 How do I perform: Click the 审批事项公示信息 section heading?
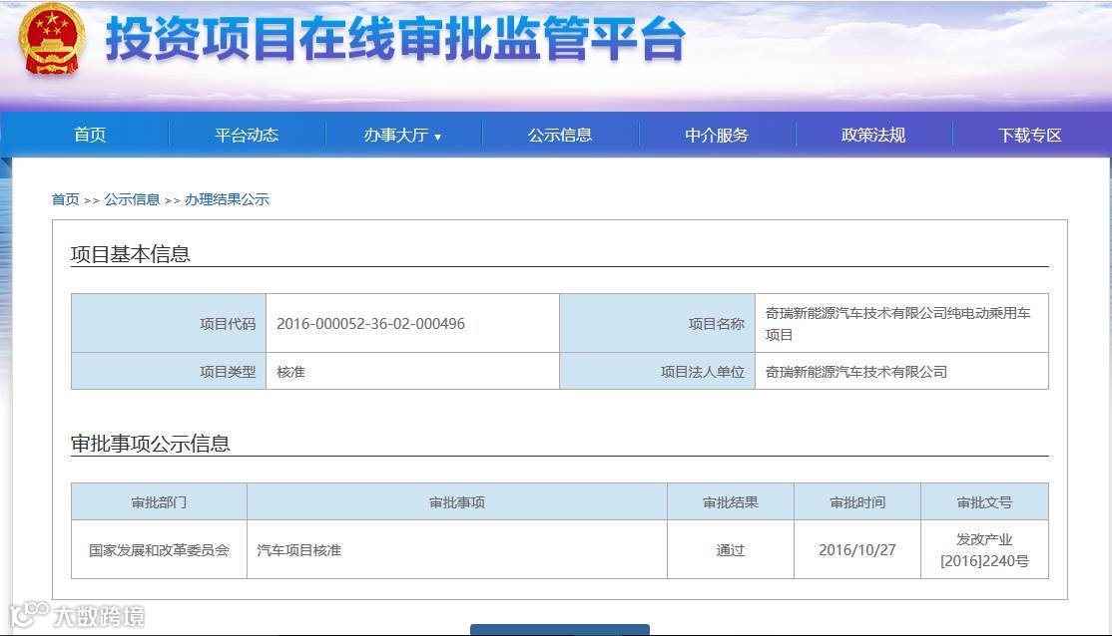tap(151, 444)
